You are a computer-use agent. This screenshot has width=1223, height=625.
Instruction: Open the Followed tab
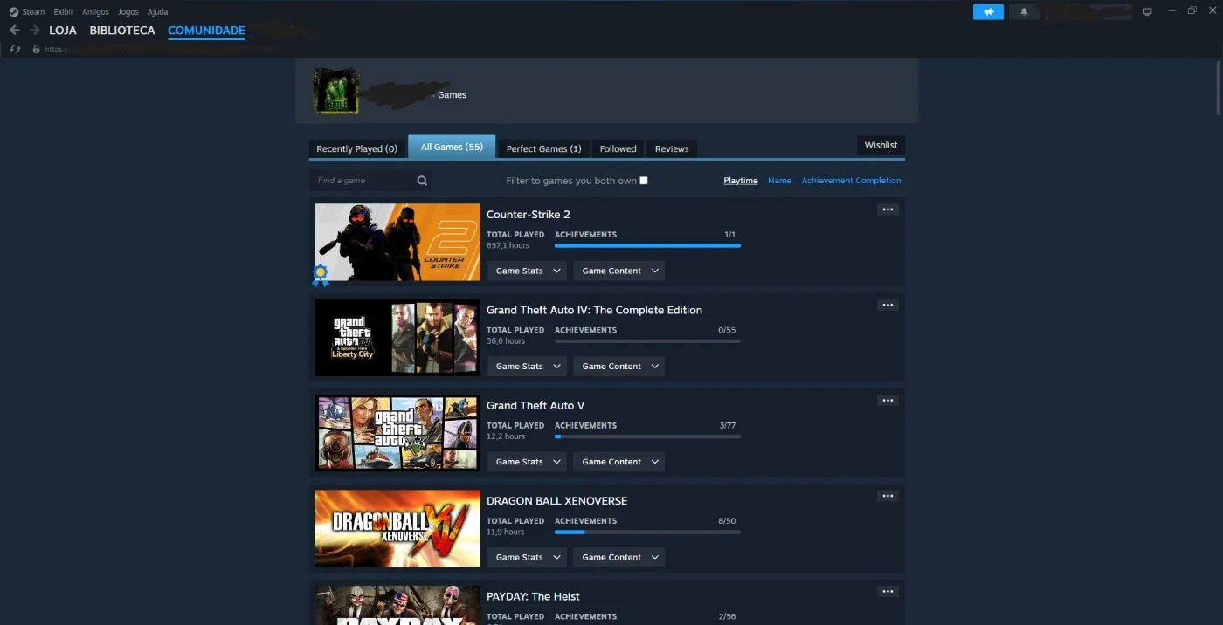pos(618,148)
